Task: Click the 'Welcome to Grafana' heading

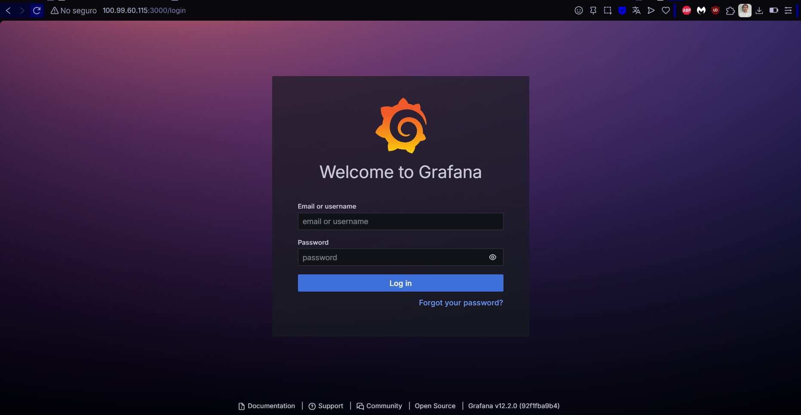Action: tap(400, 172)
